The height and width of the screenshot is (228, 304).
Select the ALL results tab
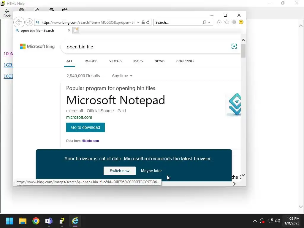tap(69, 61)
